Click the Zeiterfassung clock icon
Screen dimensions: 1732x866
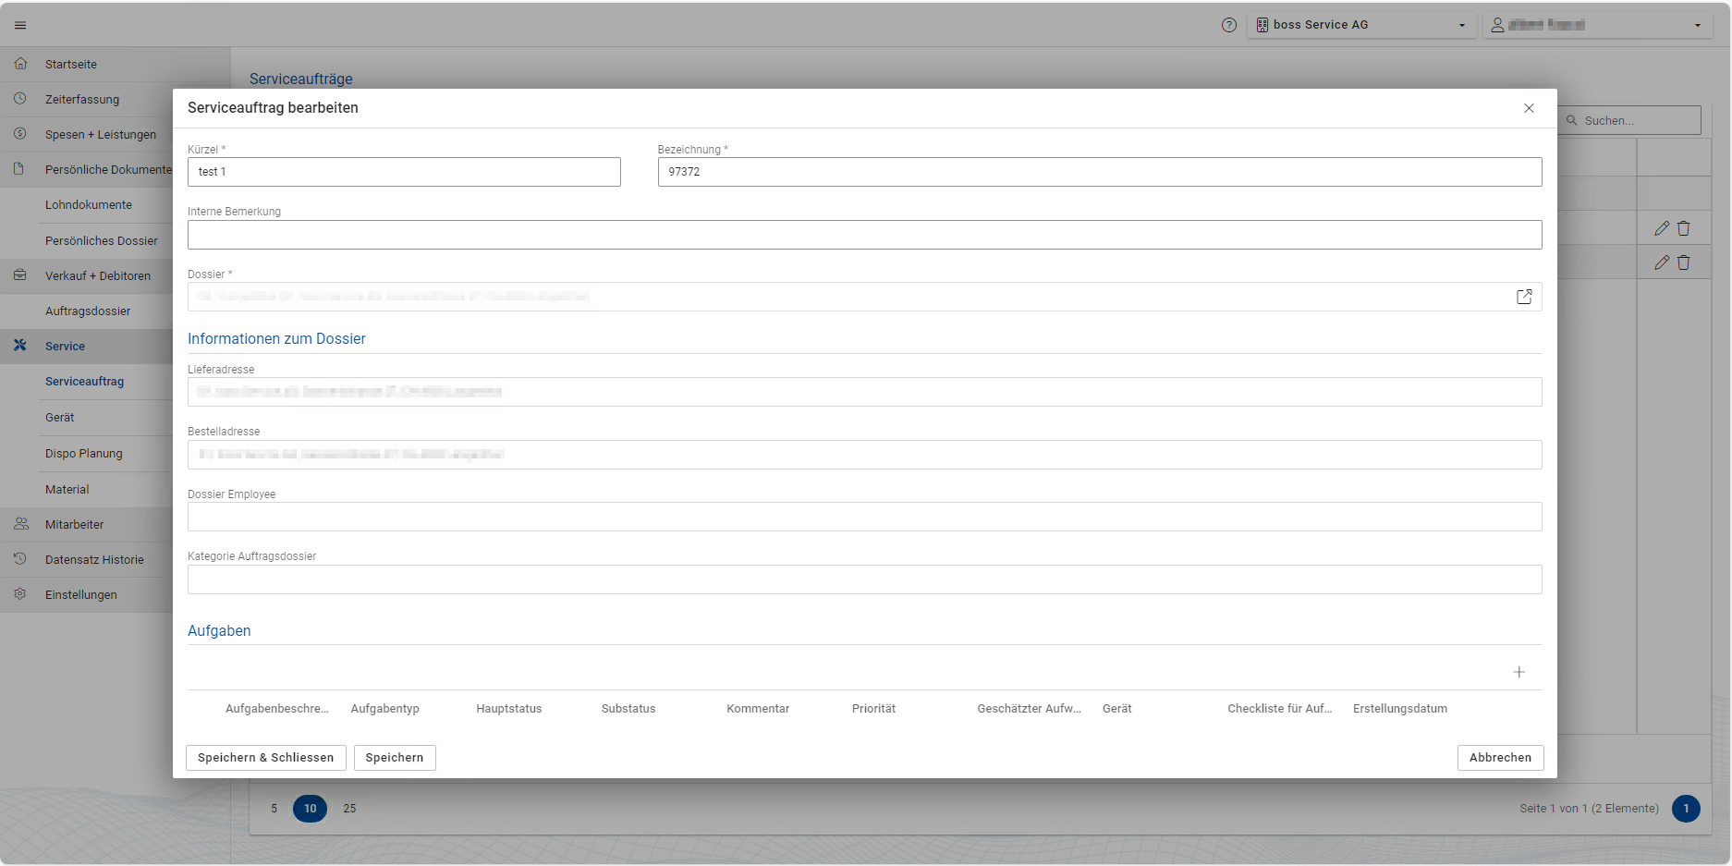[20, 99]
